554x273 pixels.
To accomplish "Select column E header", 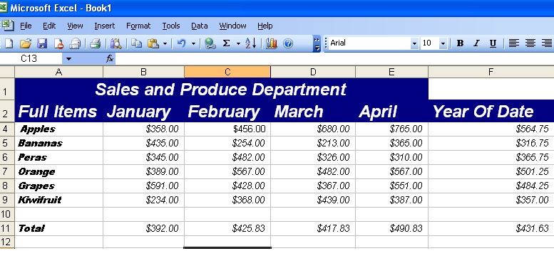I will [x=391, y=72].
